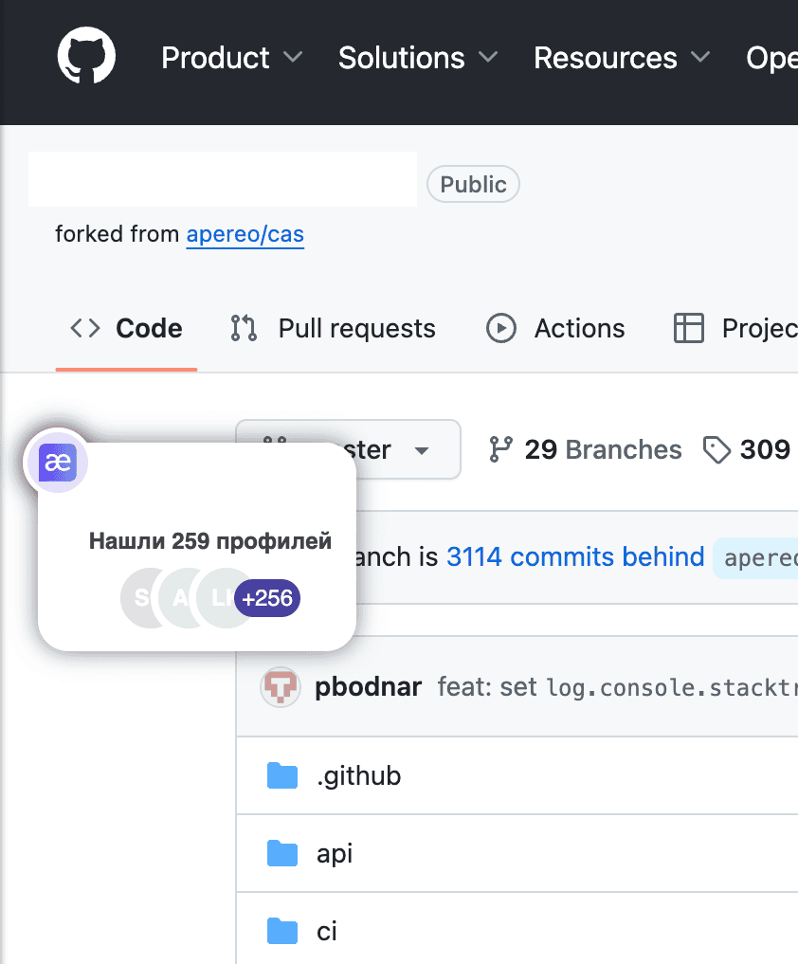798x964 pixels.
Task: Switch to the Pull requests tab
Action: (x=333, y=329)
